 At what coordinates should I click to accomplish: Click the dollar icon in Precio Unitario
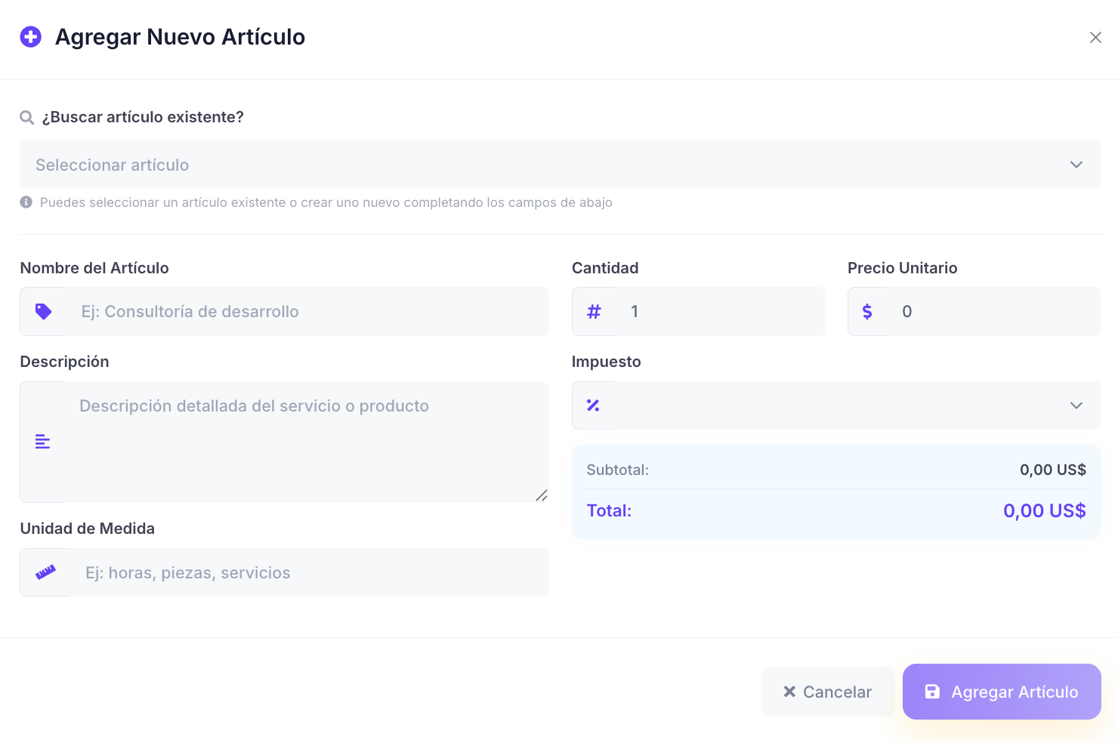point(867,312)
